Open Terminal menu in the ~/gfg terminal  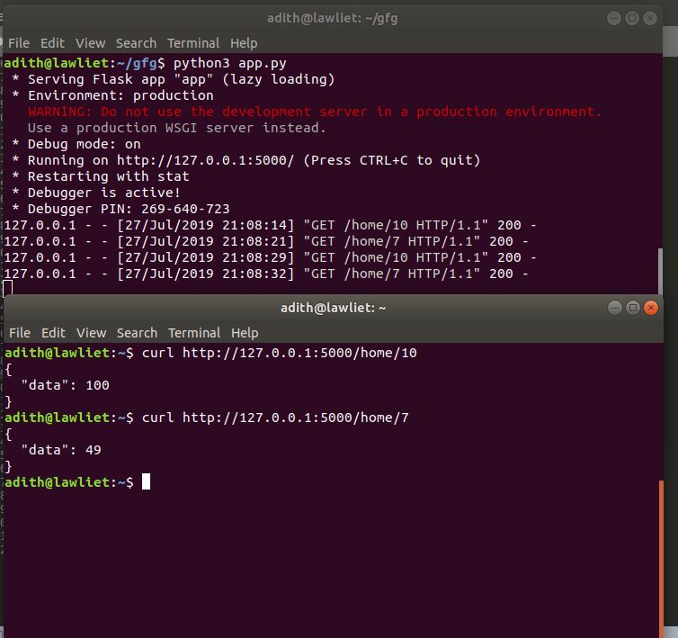pyautogui.click(x=193, y=43)
